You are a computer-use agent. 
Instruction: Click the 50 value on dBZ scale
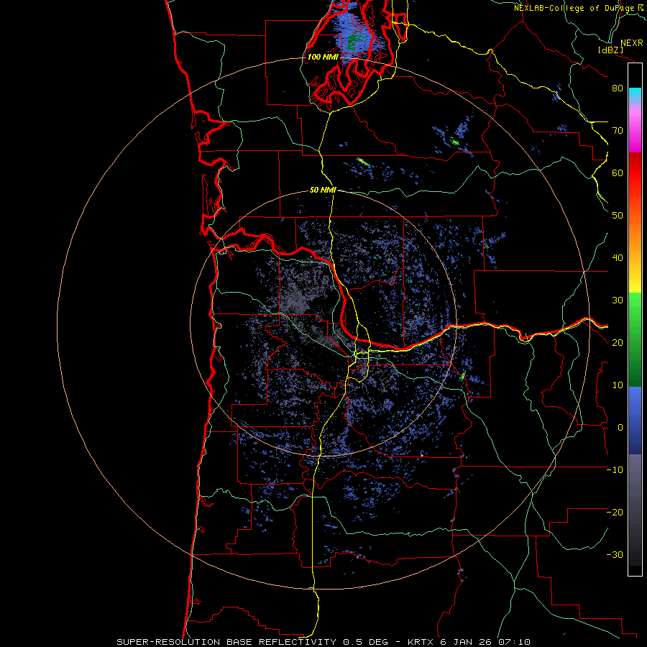[618, 216]
